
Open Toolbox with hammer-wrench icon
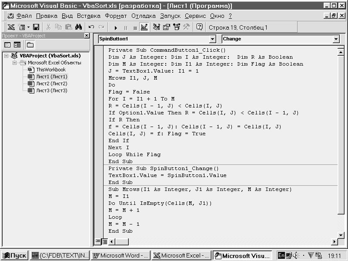pyautogui.click(x=187, y=27)
